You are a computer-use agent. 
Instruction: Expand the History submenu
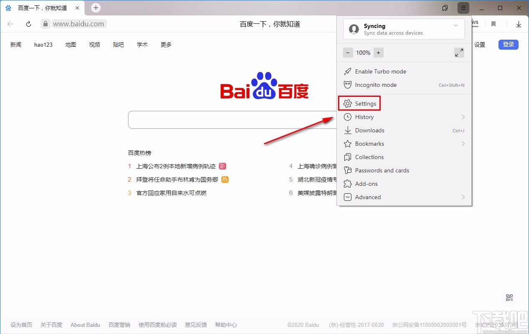click(364, 117)
